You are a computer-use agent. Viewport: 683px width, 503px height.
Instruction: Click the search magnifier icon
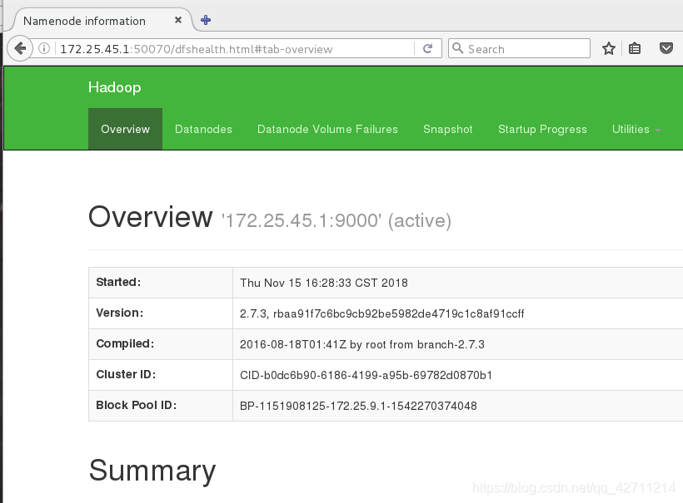[457, 48]
